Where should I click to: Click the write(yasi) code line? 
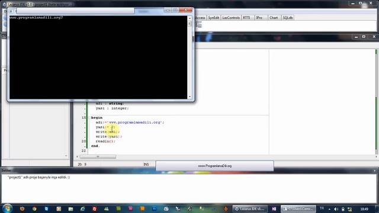coord(109,137)
